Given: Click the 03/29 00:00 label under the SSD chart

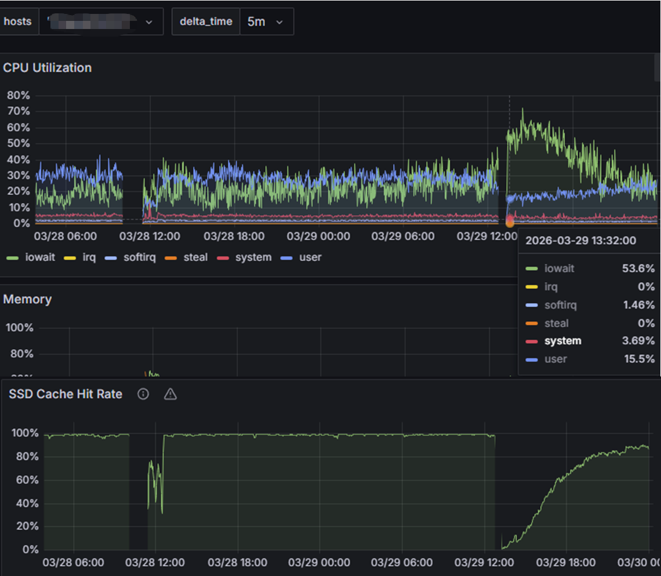Looking at the screenshot, I should click(319, 563).
